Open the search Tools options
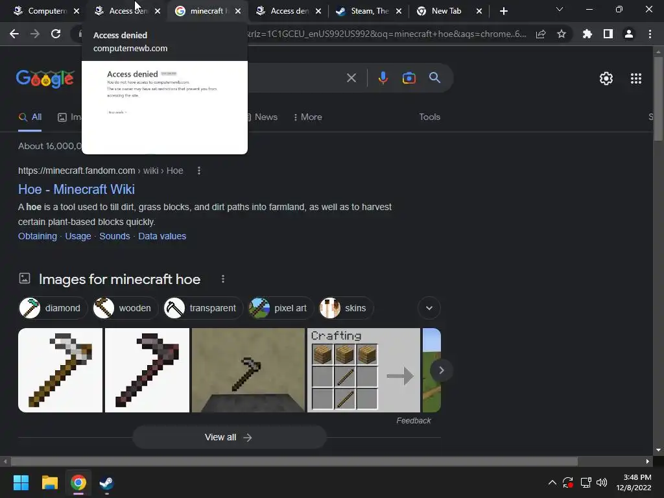The image size is (664, 498). click(429, 117)
